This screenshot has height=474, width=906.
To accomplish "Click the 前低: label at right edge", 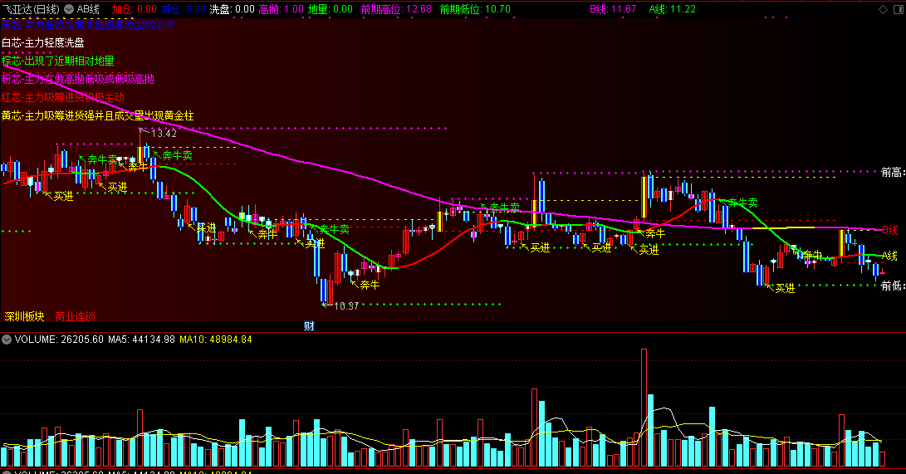I will [x=893, y=286].
